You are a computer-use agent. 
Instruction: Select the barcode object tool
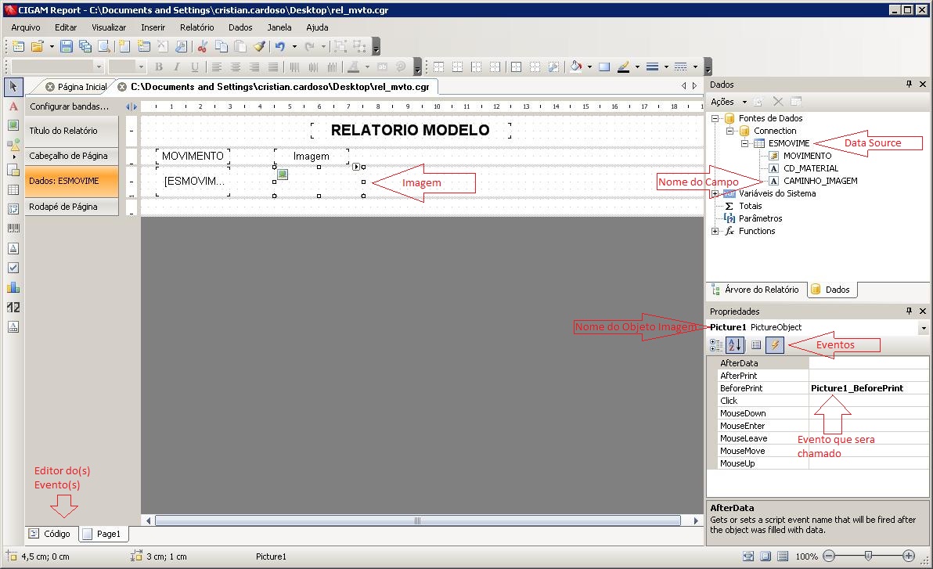pyautogui.click(x=13, y=228)
